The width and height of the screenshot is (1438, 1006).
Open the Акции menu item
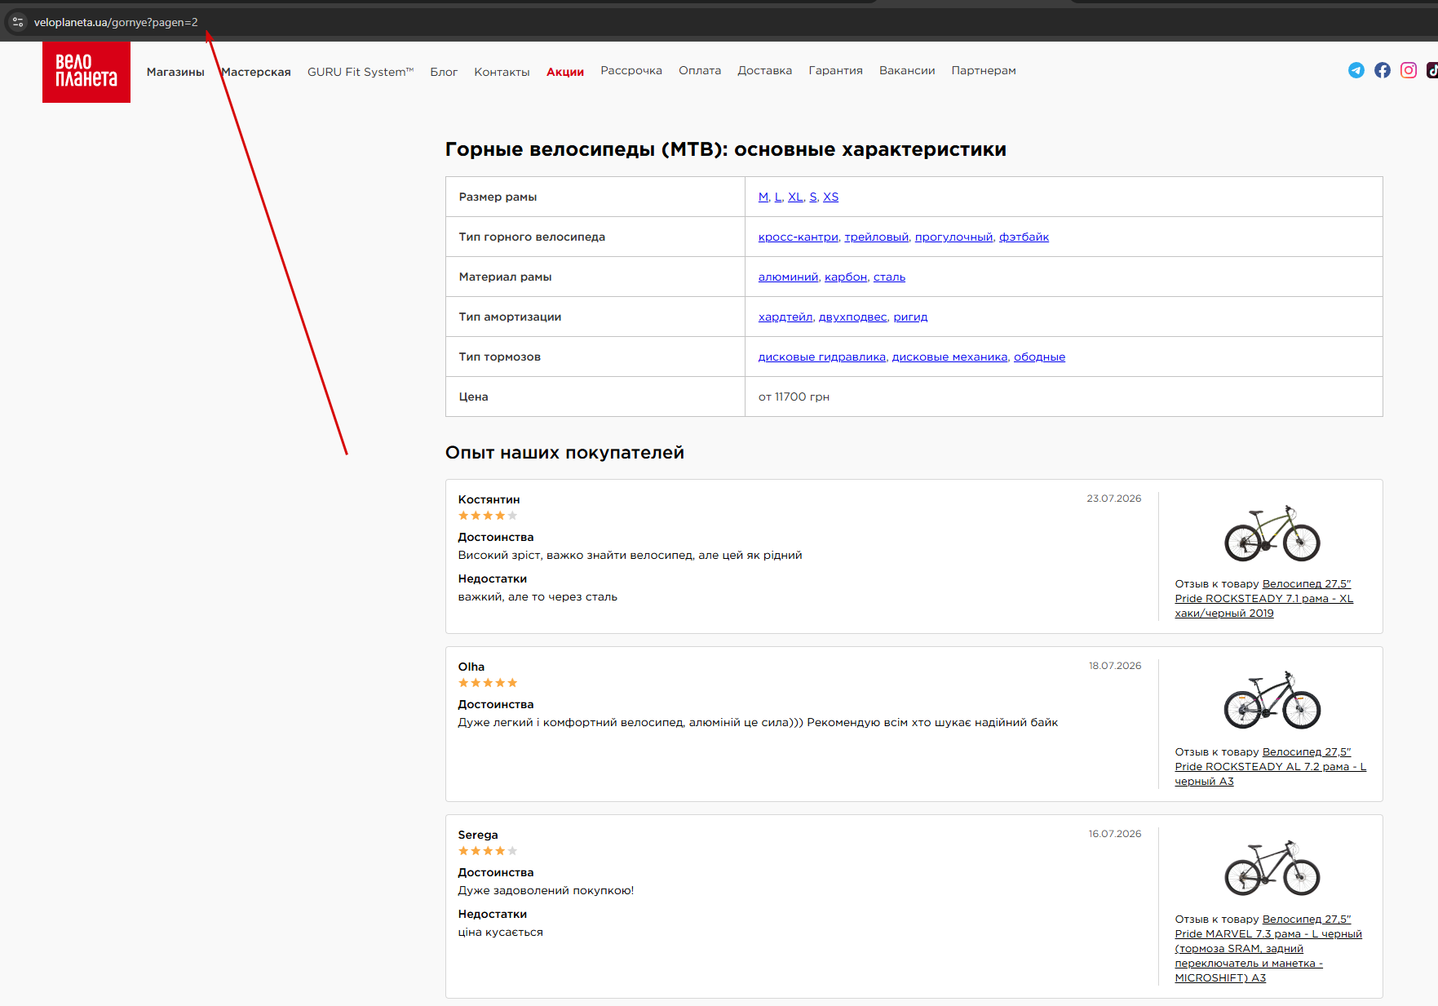(565, 72)
